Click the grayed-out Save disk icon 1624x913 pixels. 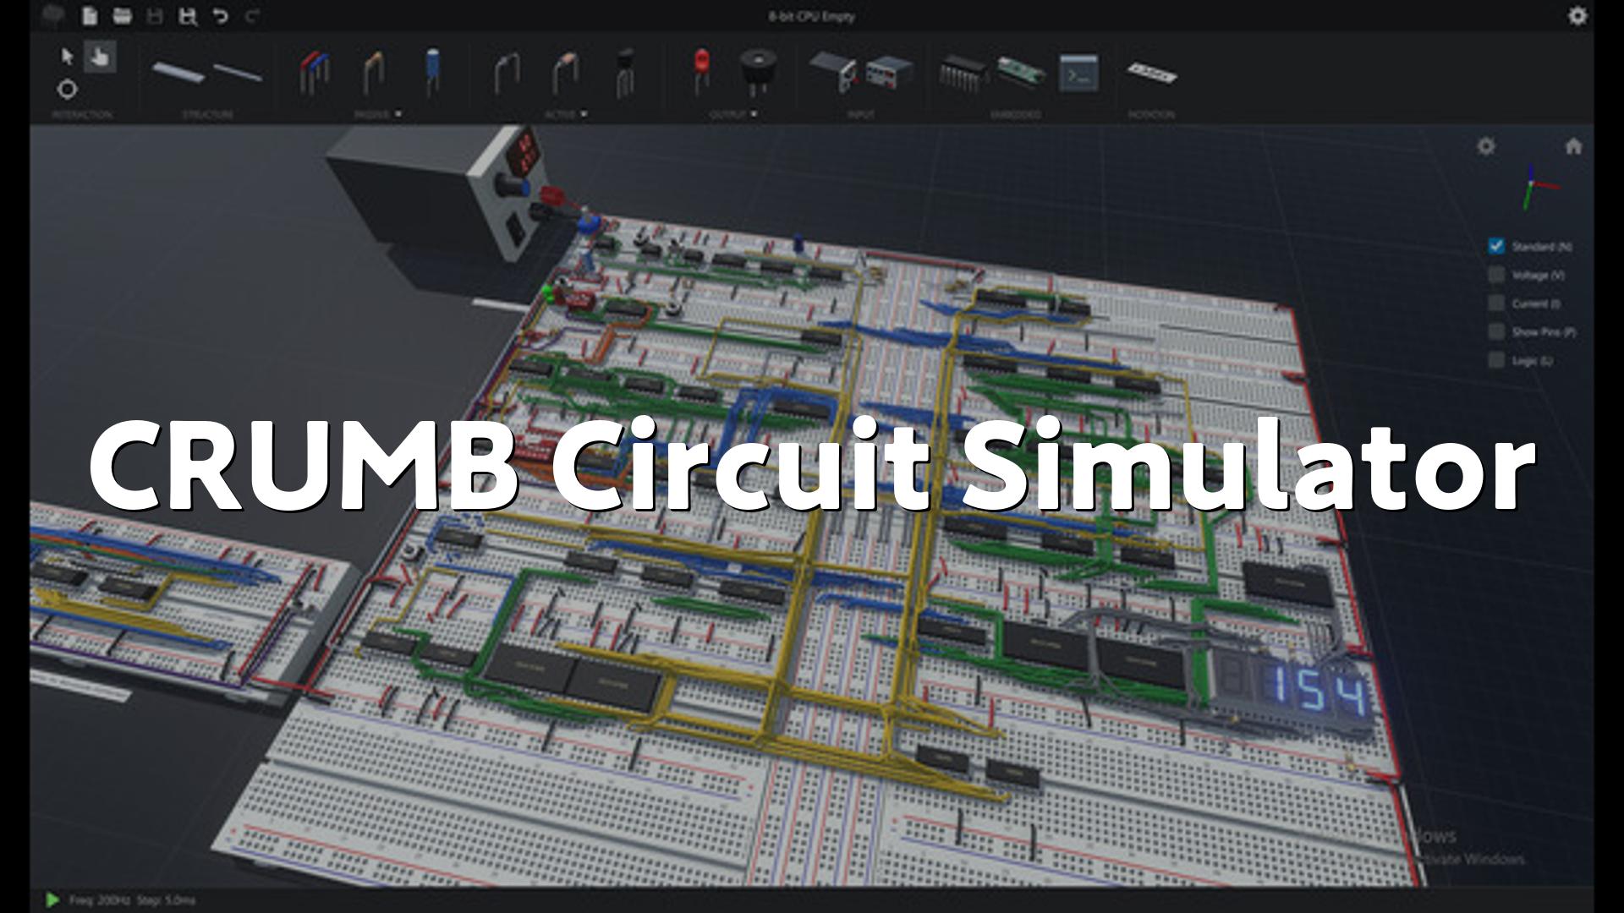(x=155, y=16)
